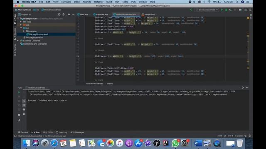266x149 pixels.
Task: Clear console with the trash icon in Run panel
Action: click(24, 114)
